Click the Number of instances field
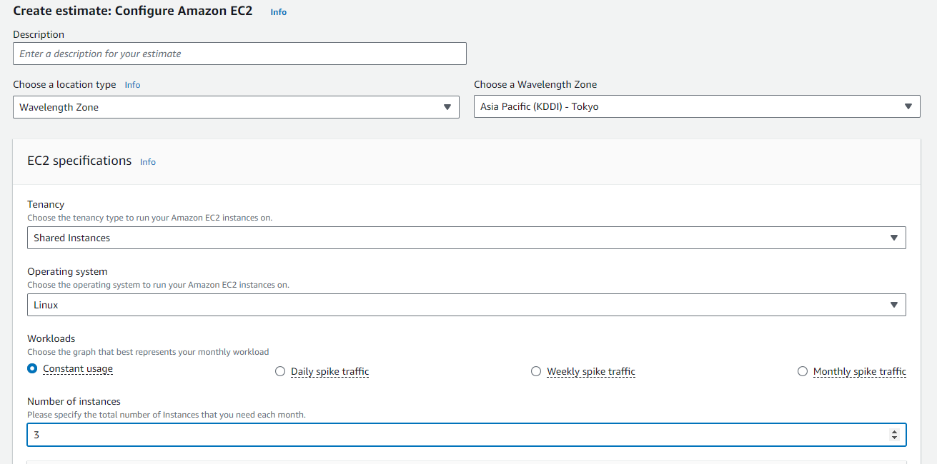The height and width of the screenshot is (464, 937). pos(457,434)
